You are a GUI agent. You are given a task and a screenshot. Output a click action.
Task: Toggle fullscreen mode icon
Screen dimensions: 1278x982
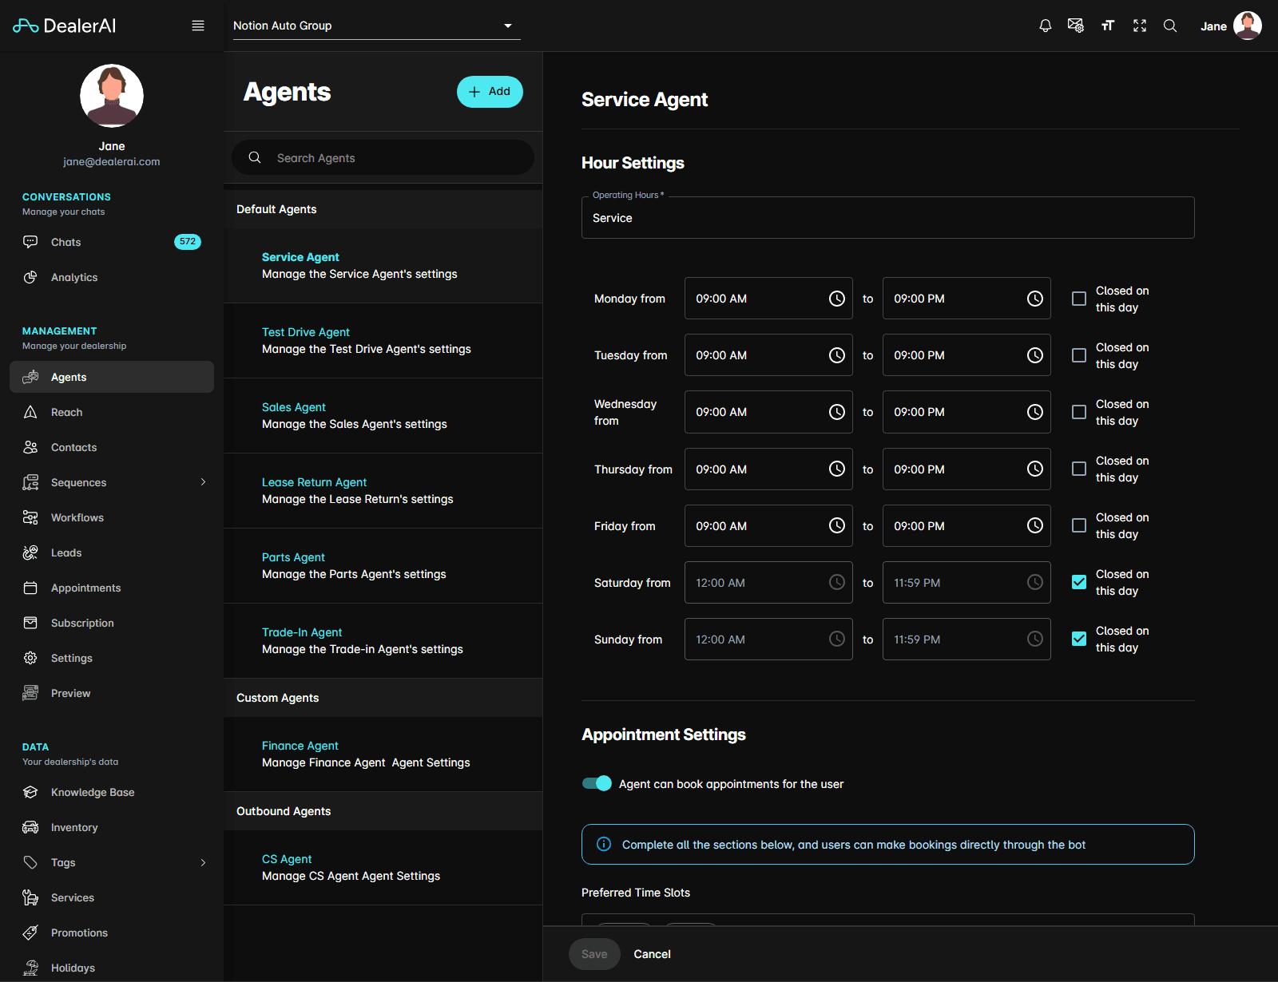(x=1140, y=26)
